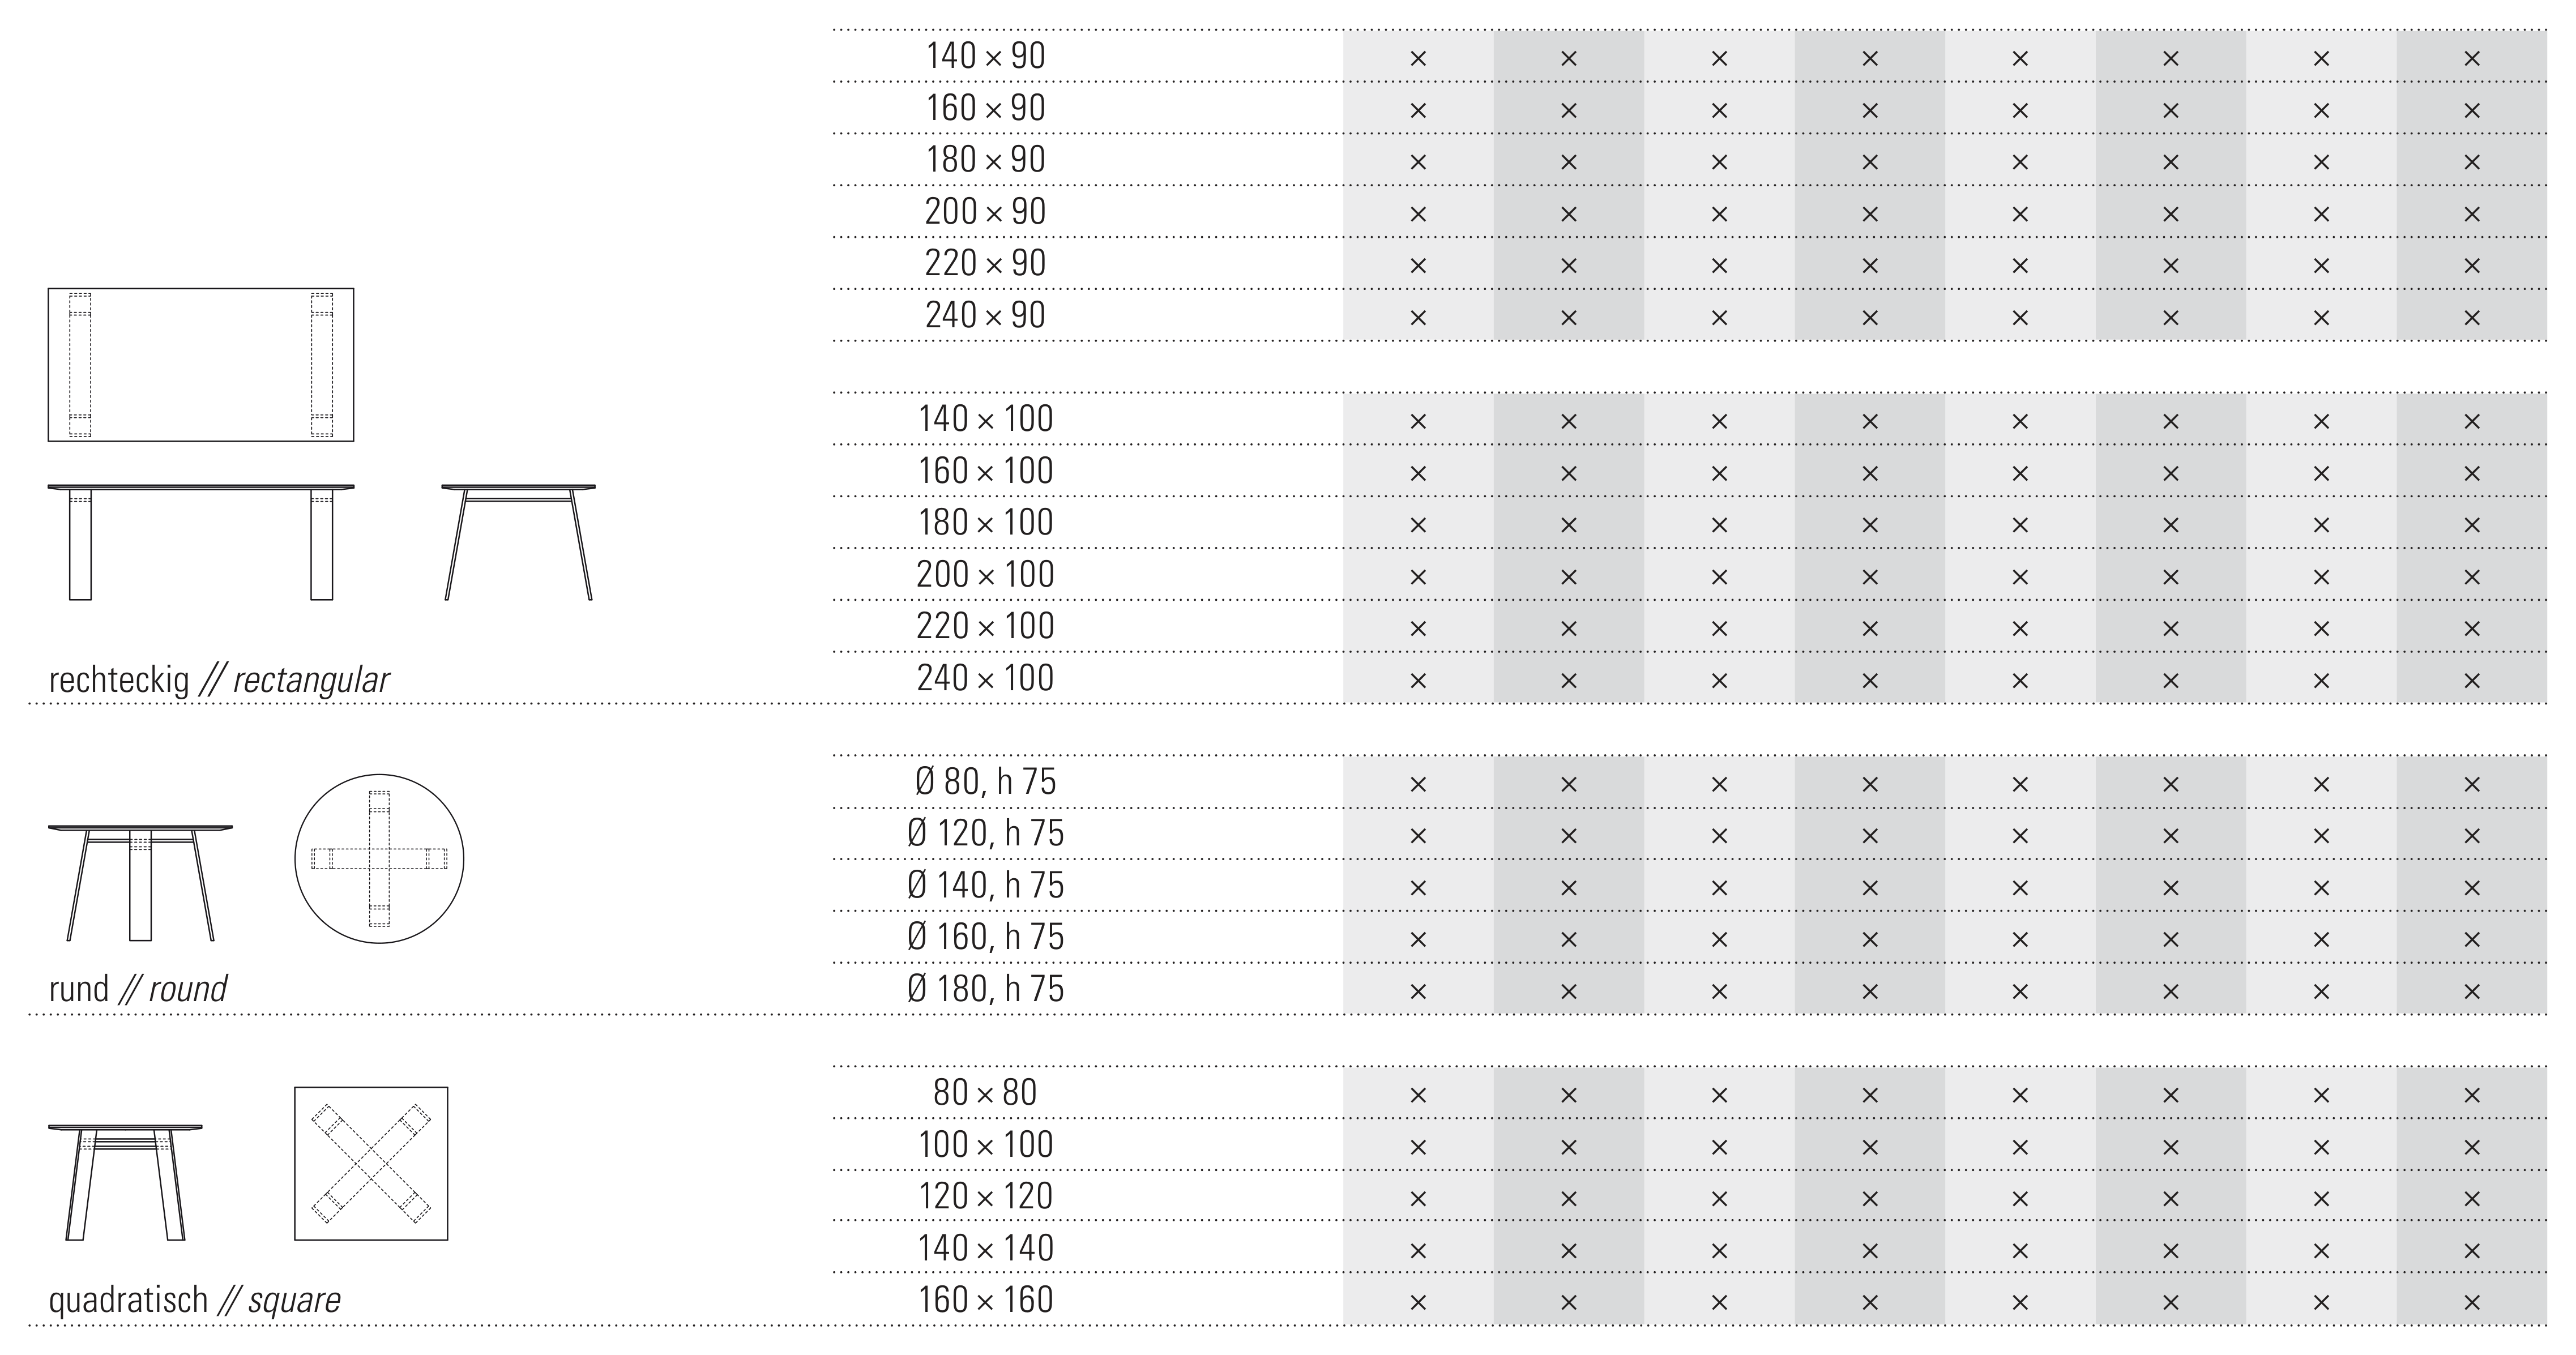Viewport: 2576px width, 1355px height.
Task: Click the "rund // round" label
Action: coord(137,989)
